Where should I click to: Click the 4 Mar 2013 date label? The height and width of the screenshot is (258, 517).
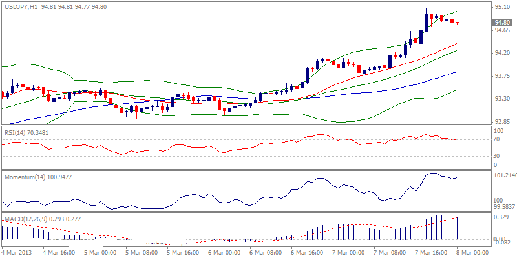(x=16, y=252)
